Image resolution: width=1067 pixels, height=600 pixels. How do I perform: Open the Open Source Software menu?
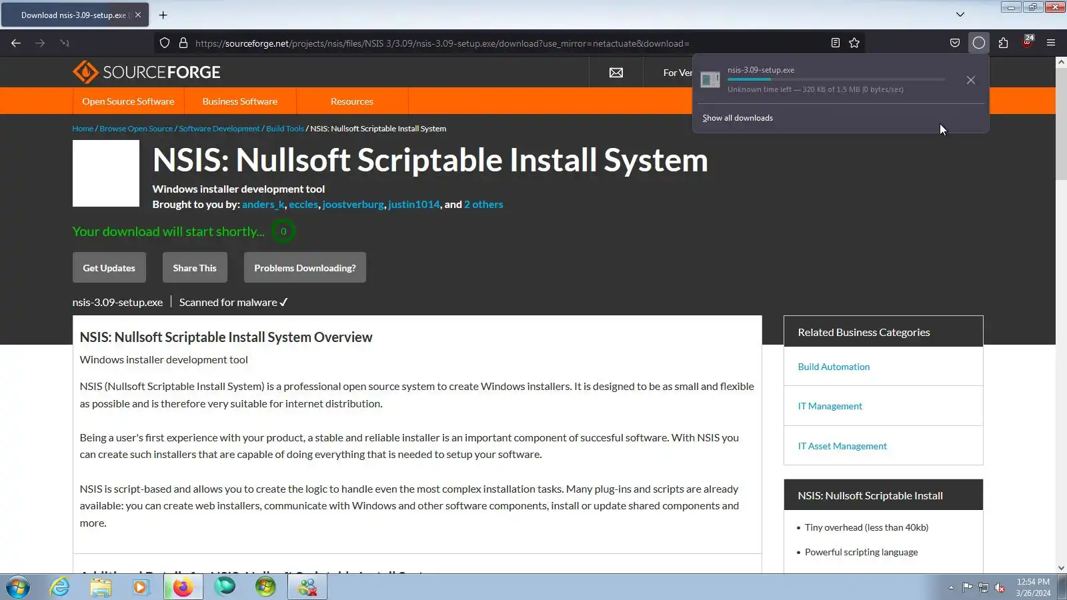tap(128, 101)
